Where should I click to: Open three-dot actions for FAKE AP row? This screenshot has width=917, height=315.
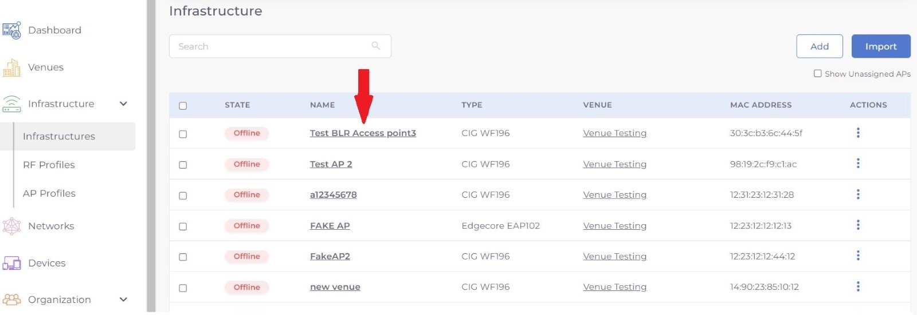tap(858, 225)
